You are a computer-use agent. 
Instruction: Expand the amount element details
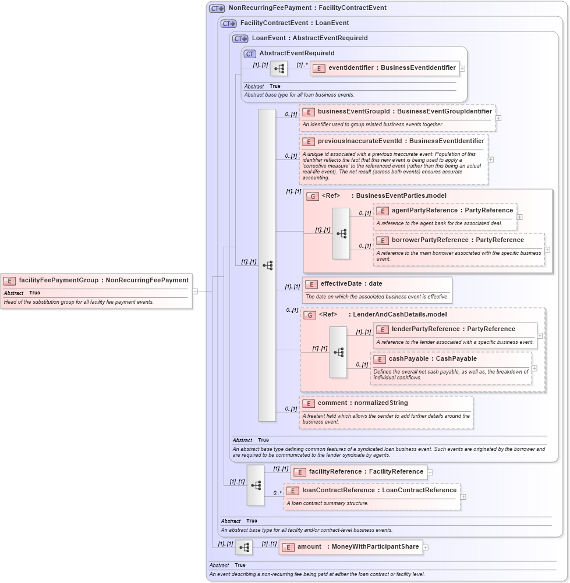click(x=424, y=547)
